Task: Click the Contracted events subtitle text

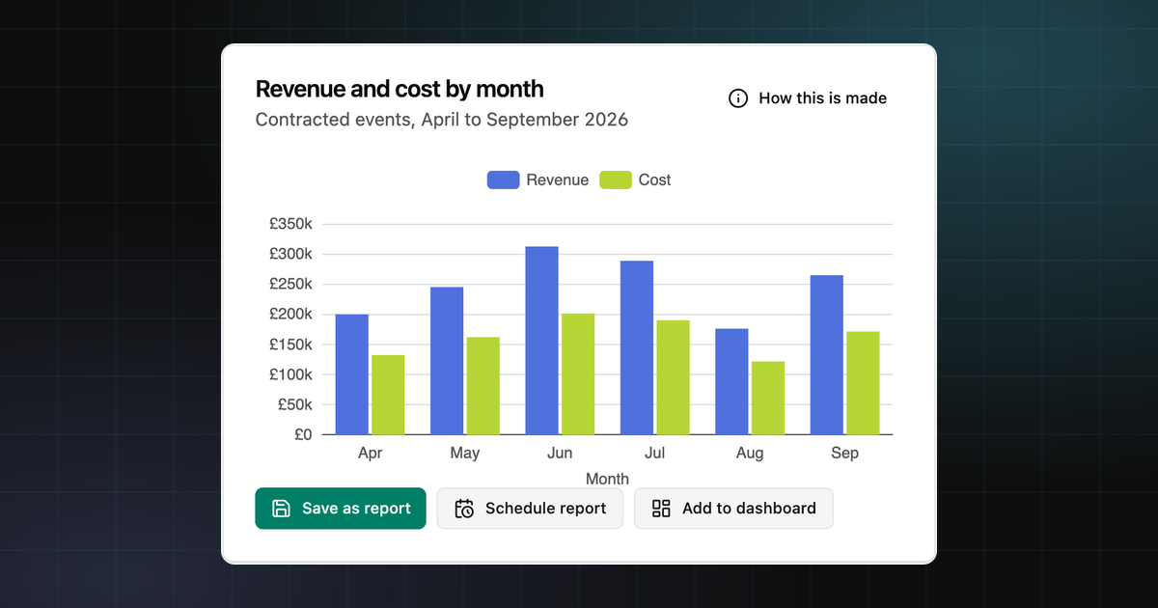Action: pos(442,120)
